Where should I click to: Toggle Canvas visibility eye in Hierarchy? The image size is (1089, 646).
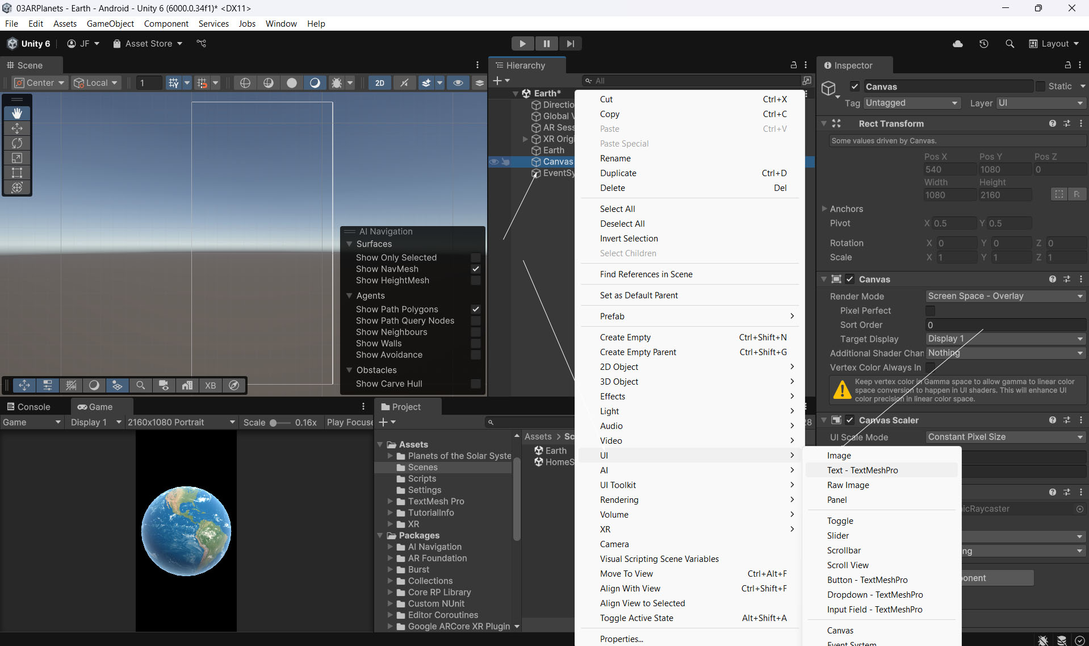click(494, 162)
